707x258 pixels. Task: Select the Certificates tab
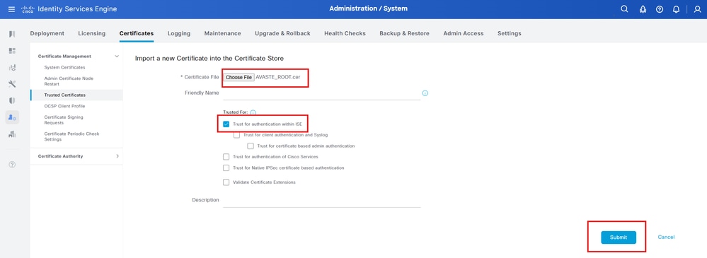click(136, 33)
